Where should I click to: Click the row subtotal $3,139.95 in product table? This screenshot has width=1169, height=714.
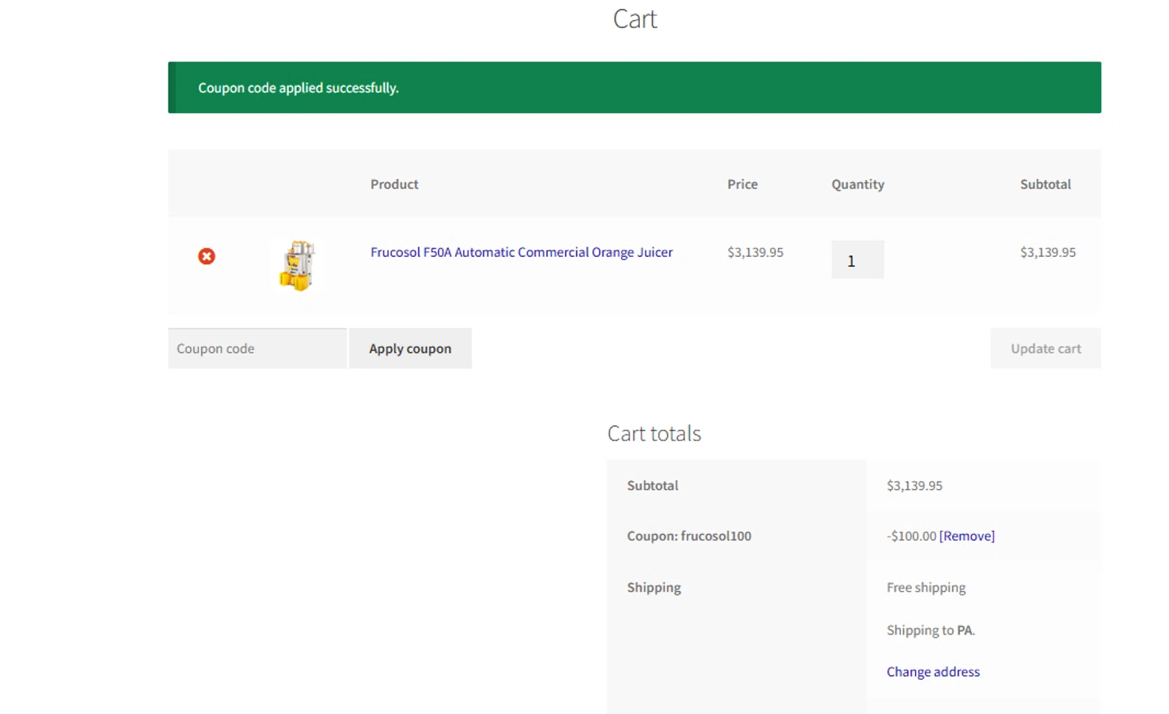pos(1048,252)
